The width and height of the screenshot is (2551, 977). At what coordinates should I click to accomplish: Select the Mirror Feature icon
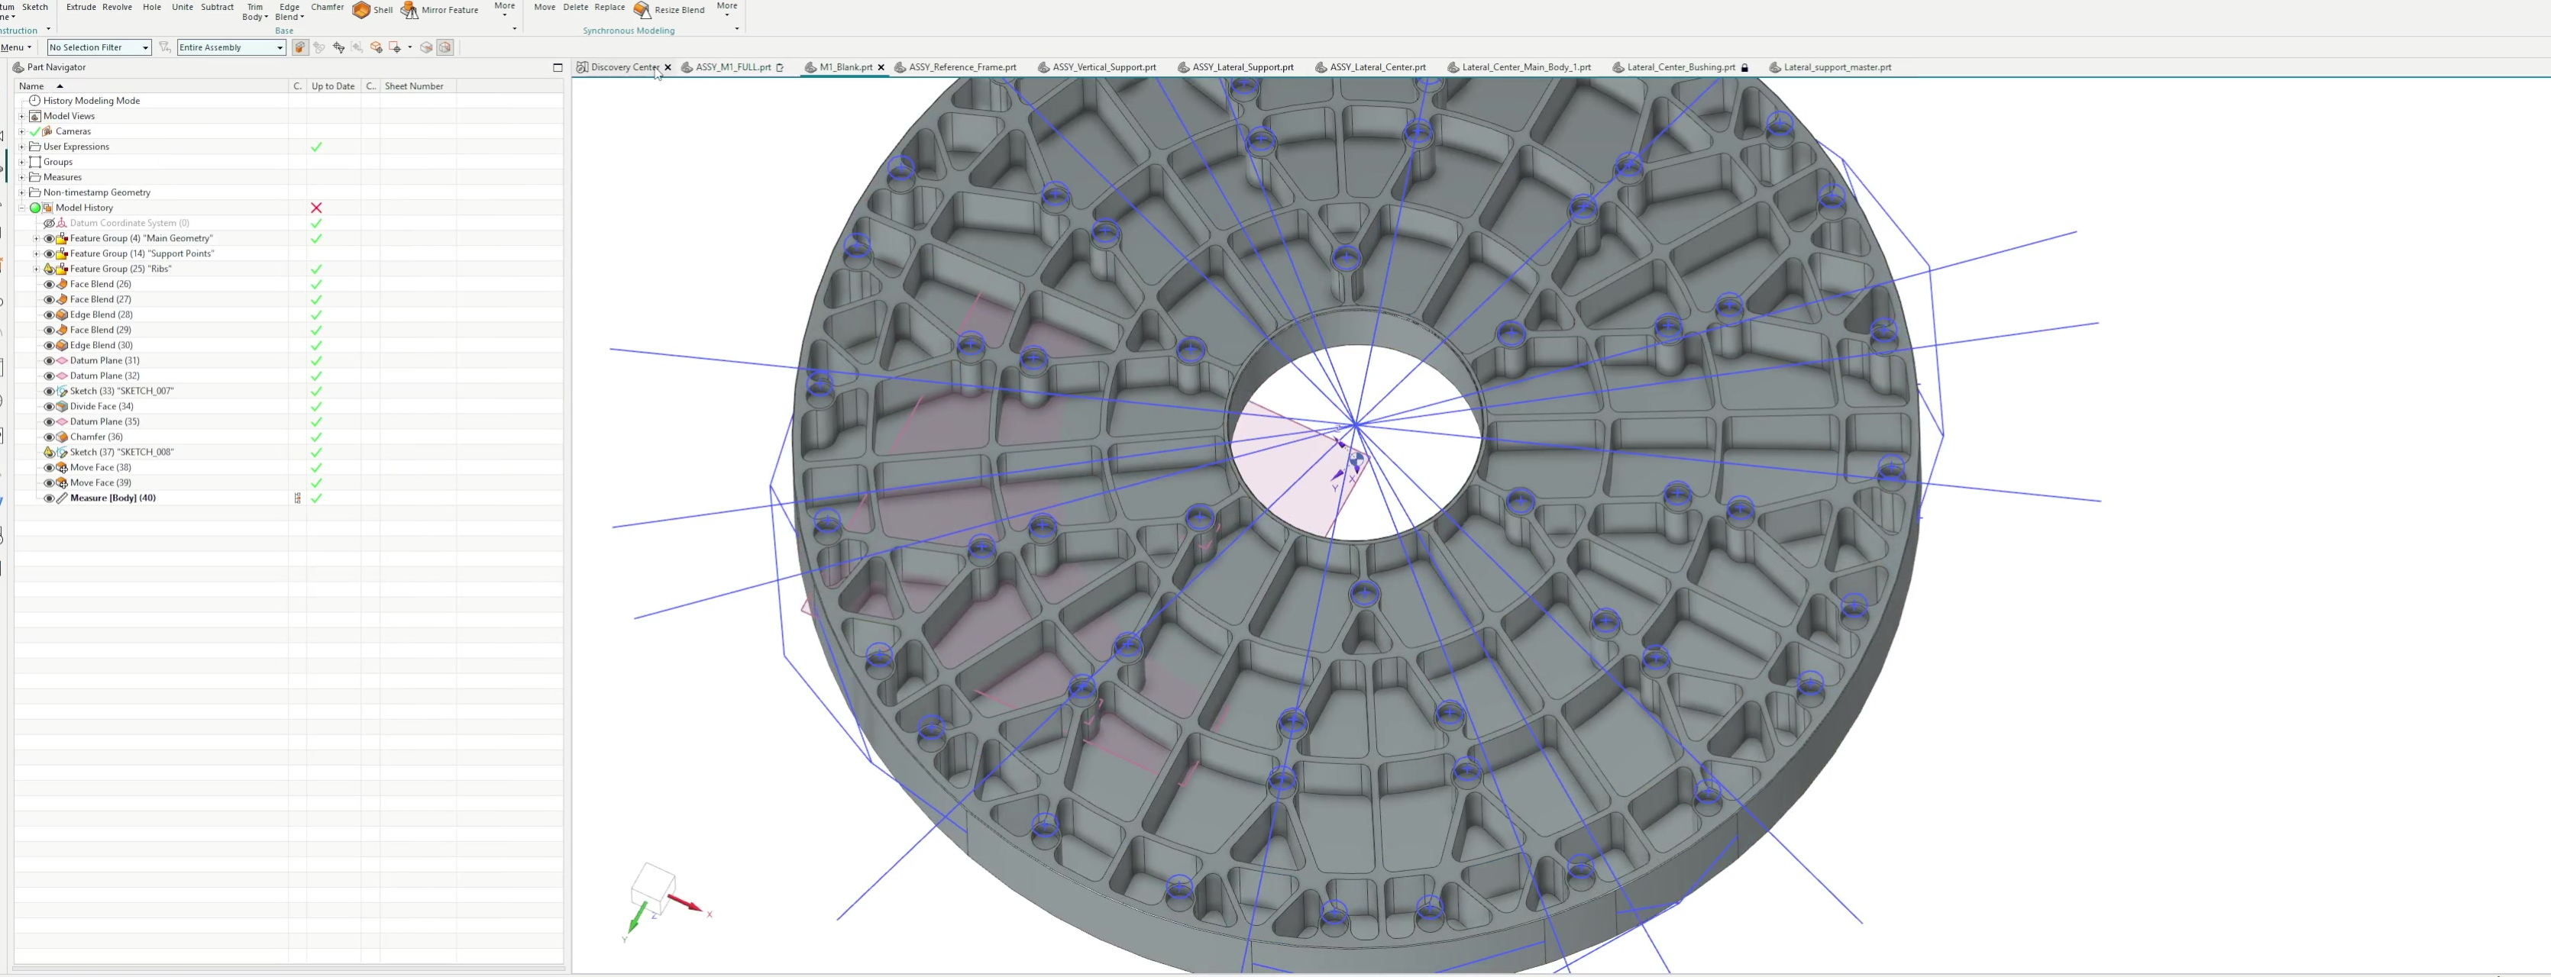[409, 10]
